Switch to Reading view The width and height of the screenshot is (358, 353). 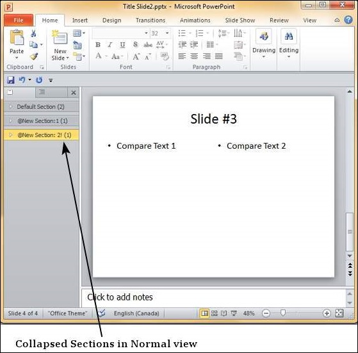224,313
